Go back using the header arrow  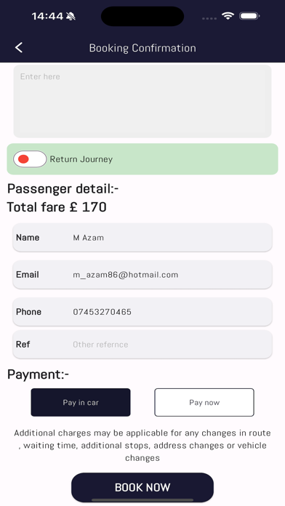(x=19, y=48)
